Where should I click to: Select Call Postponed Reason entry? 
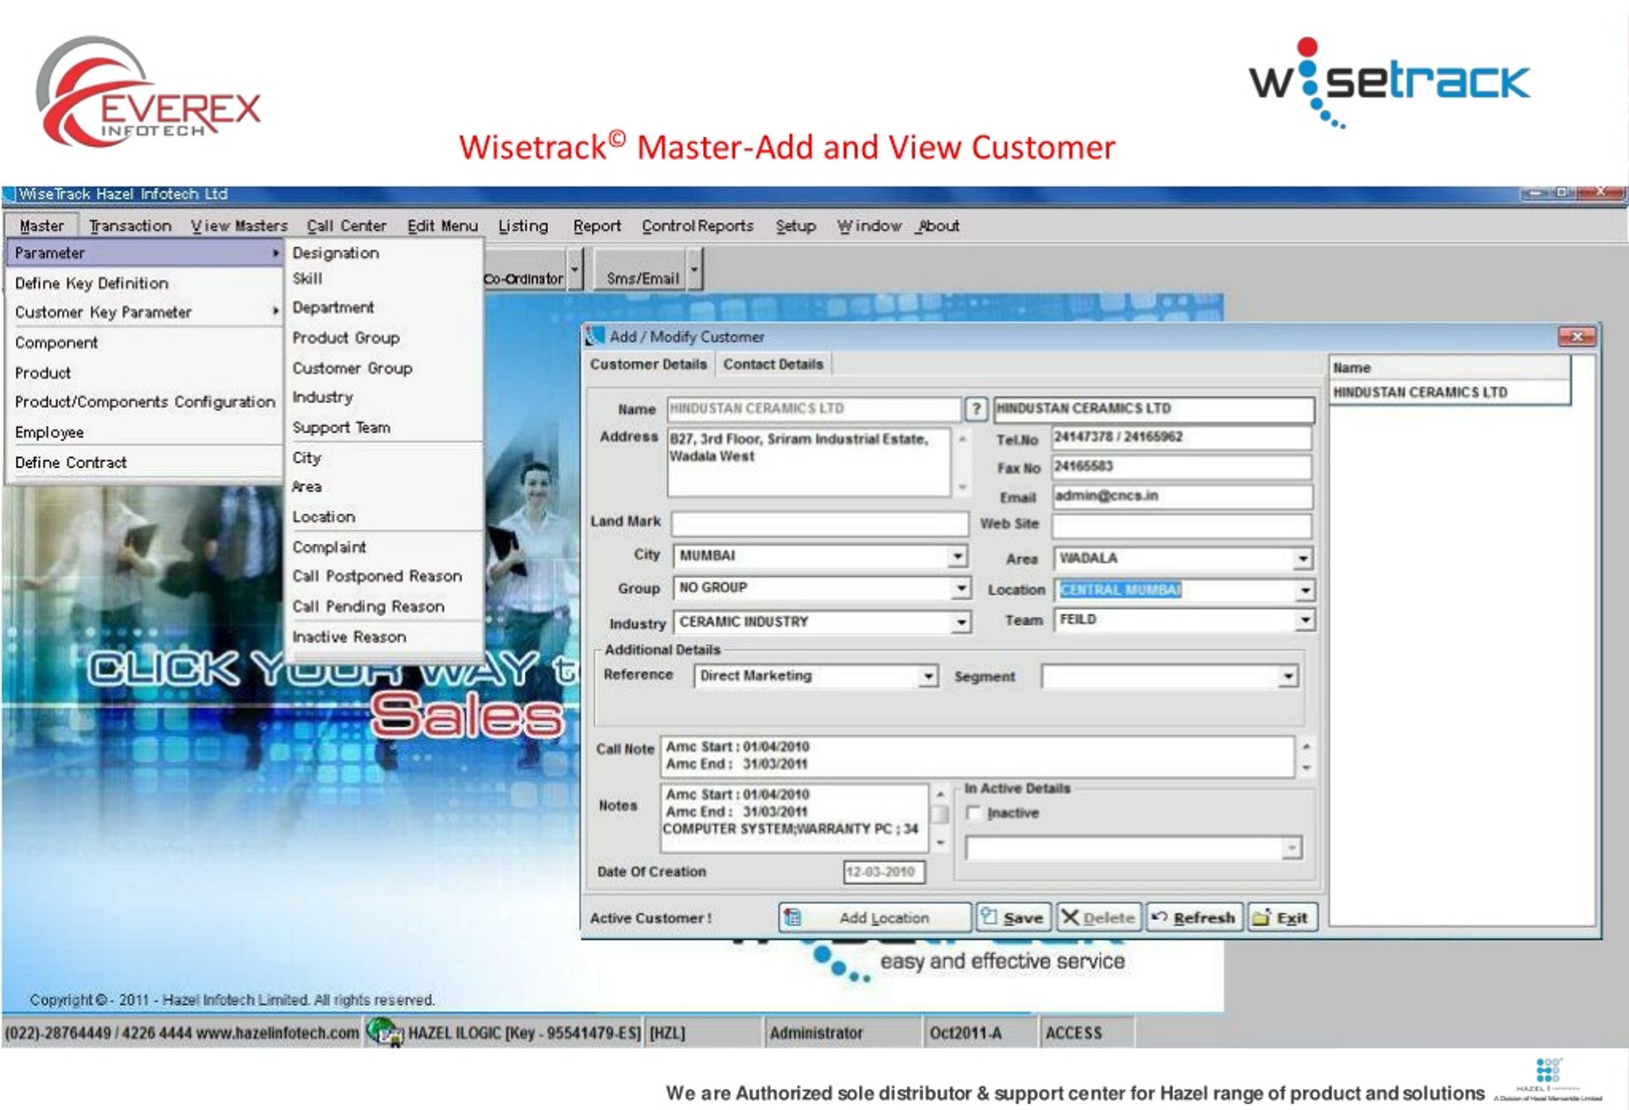tap(385, 576)
